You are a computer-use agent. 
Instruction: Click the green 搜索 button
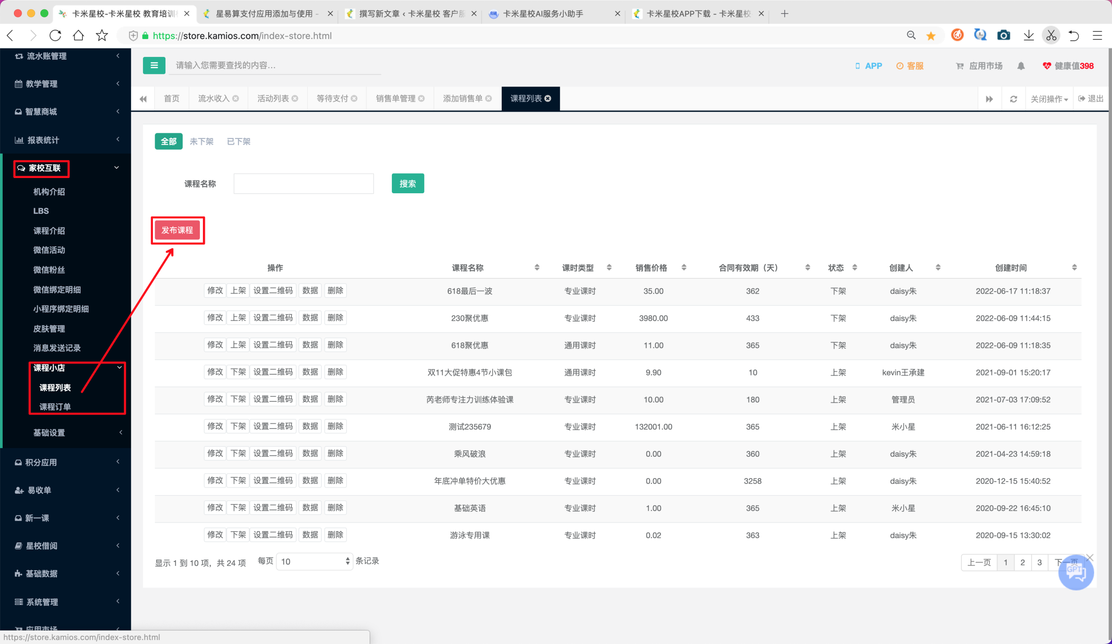(408, 184)
